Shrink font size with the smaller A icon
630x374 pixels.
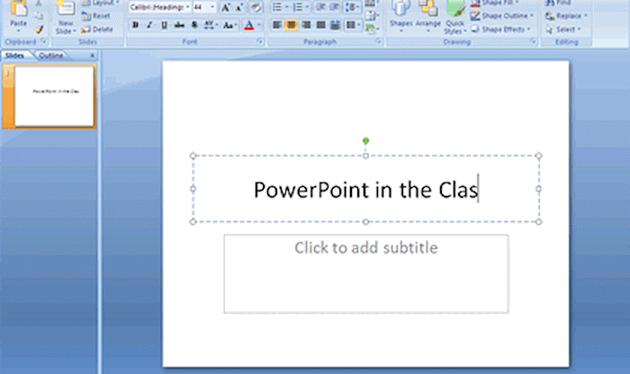pos(239,7)
